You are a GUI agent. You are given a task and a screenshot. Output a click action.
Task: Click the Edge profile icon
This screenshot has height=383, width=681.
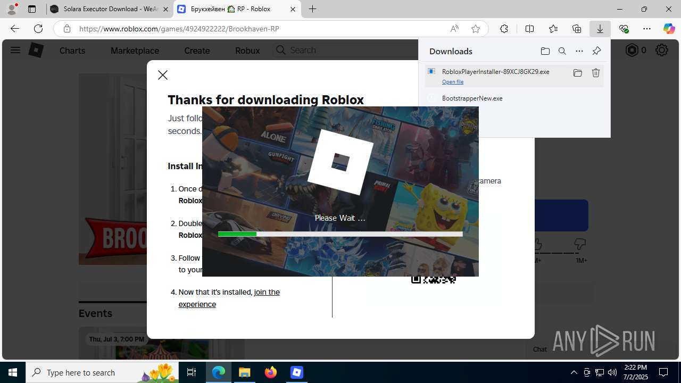(12, 9)
